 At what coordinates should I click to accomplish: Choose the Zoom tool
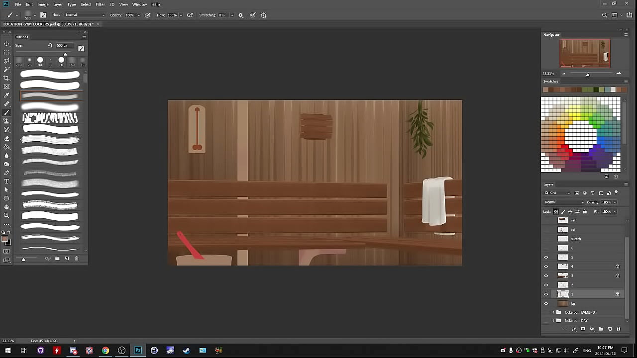[6, 215]
